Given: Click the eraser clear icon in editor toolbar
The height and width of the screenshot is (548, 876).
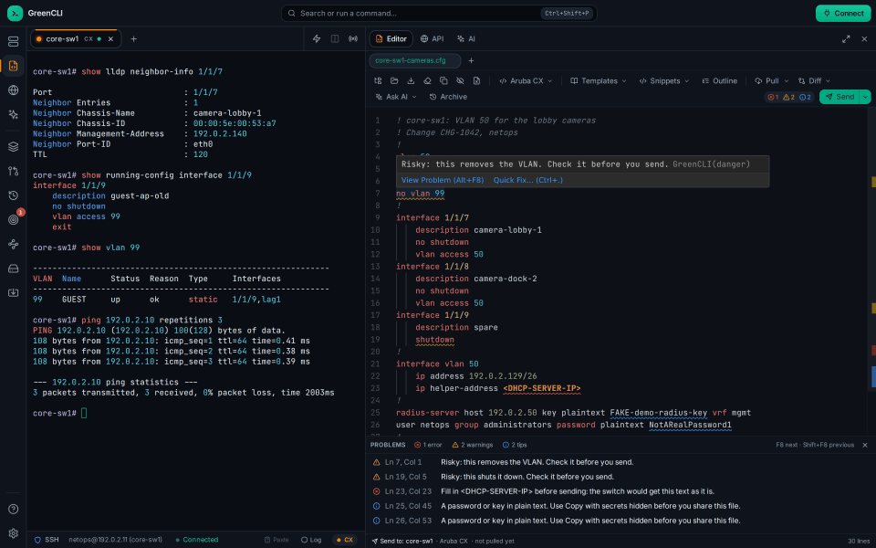Looking at the screenshot, I should tap(427, 80).
